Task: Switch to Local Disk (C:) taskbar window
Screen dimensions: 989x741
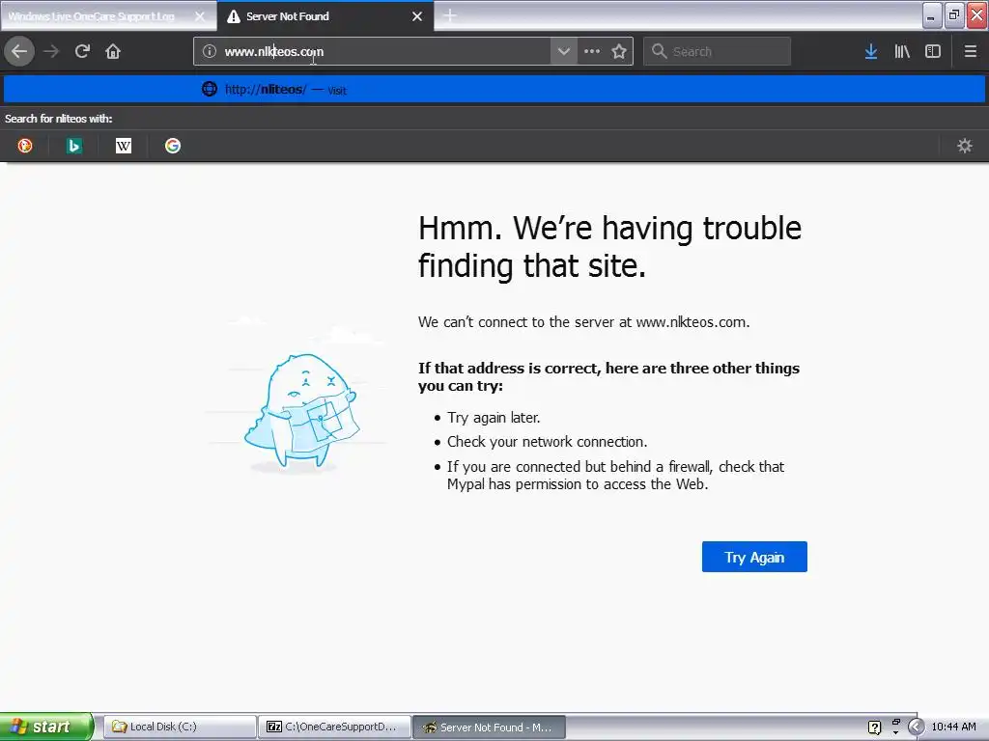Action: point(180,727)
